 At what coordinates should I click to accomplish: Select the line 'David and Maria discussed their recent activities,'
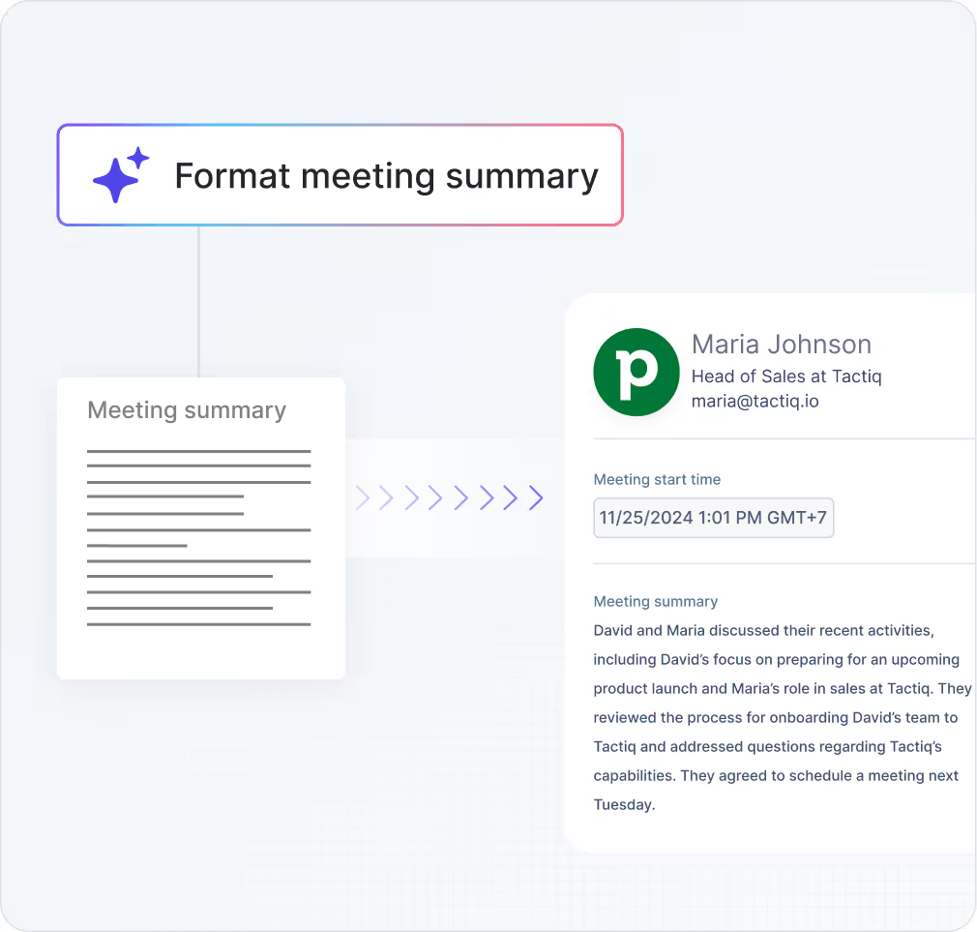pyautogui.click(x=764, y=630)
